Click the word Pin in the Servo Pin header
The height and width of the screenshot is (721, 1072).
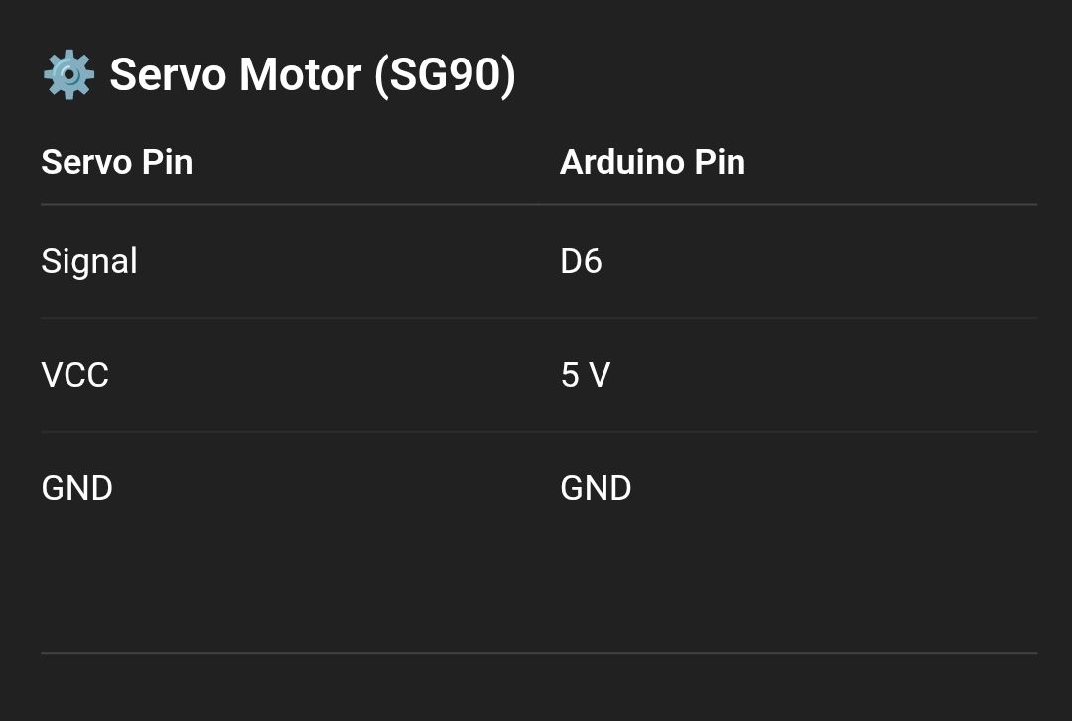coord(167,162)
